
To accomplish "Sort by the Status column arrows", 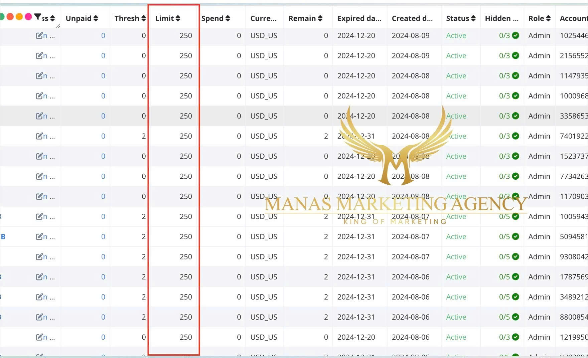I will pyautogui.click(x=473, y=18).
